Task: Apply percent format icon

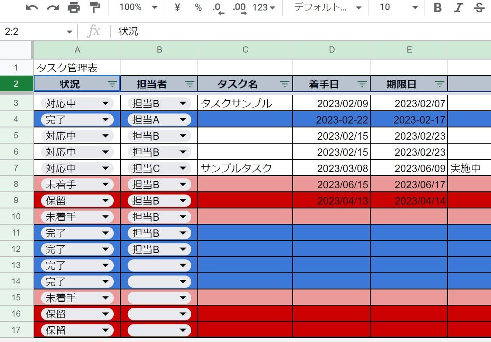Action: tap(198, 7)
